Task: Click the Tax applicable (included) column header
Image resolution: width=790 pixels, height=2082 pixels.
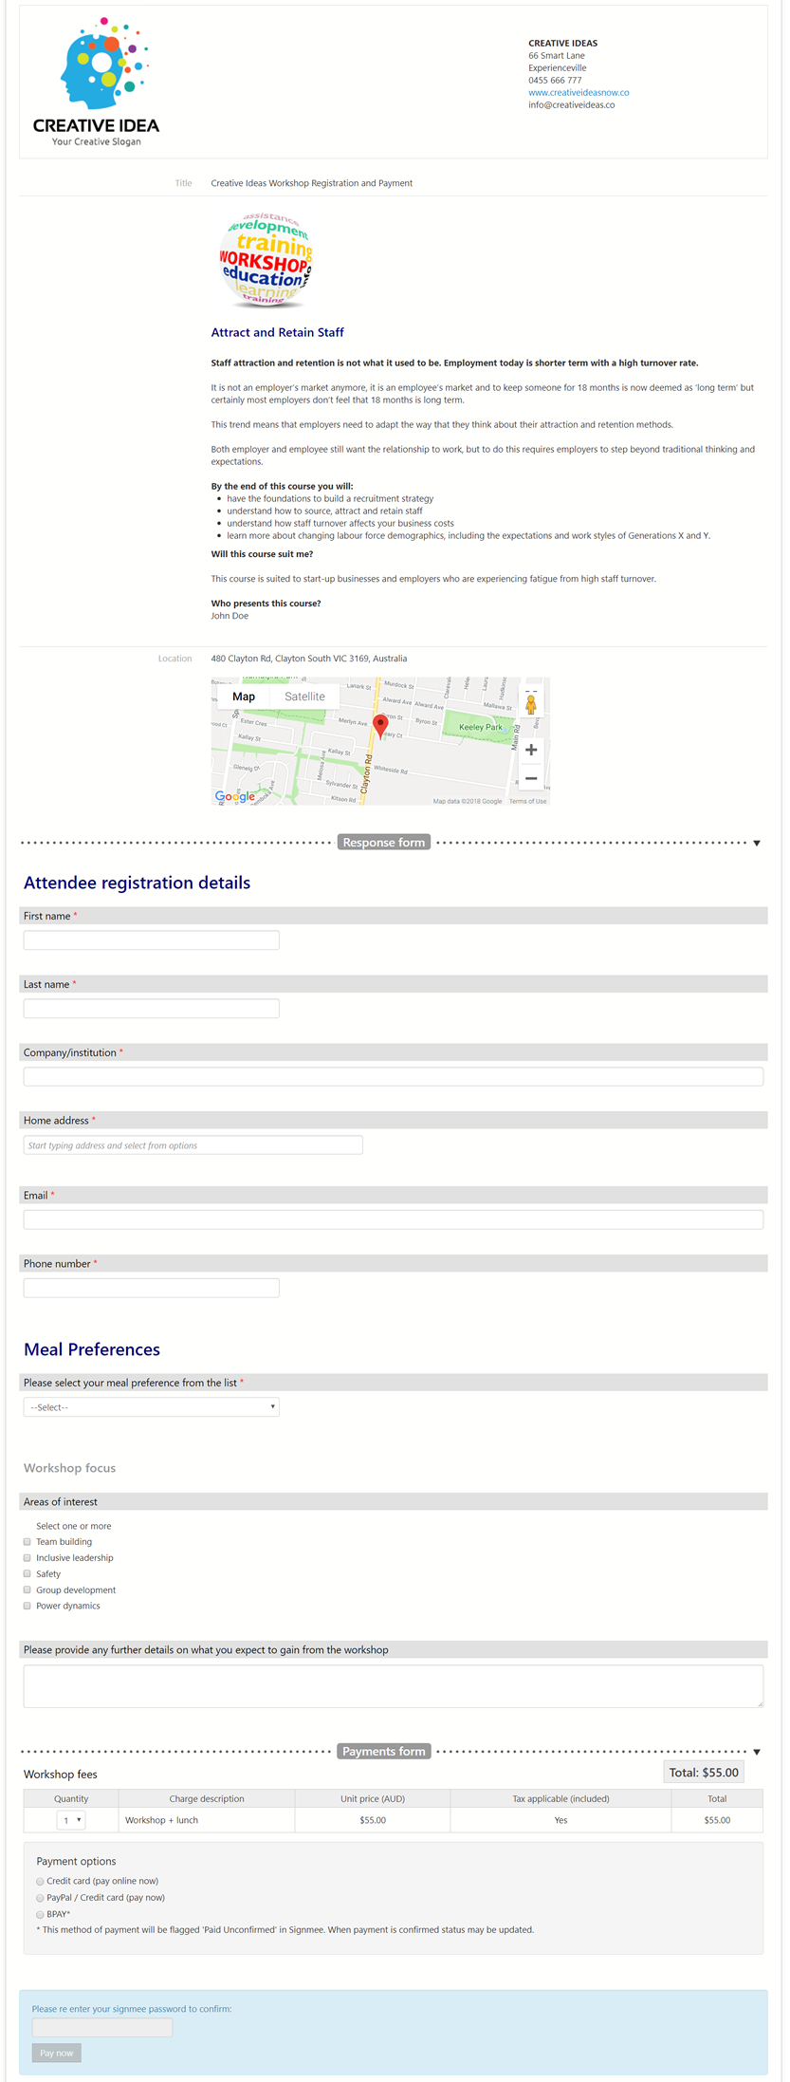Action: click(x=560, y=1798)
